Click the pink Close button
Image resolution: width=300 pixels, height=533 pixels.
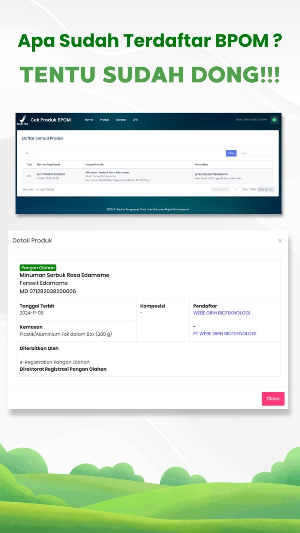[x=273, y=399]
